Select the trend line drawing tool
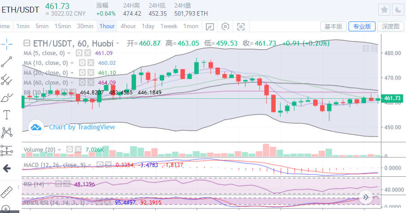The image size is (406, 213). (x=7, y=62)
